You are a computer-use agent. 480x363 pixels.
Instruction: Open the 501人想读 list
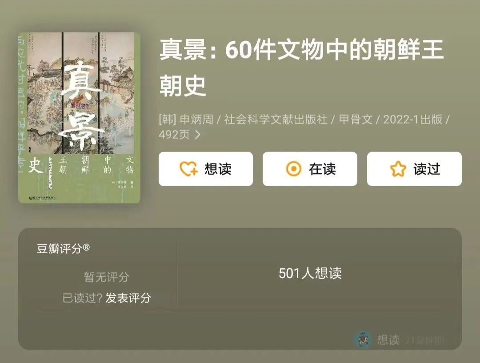310,273
